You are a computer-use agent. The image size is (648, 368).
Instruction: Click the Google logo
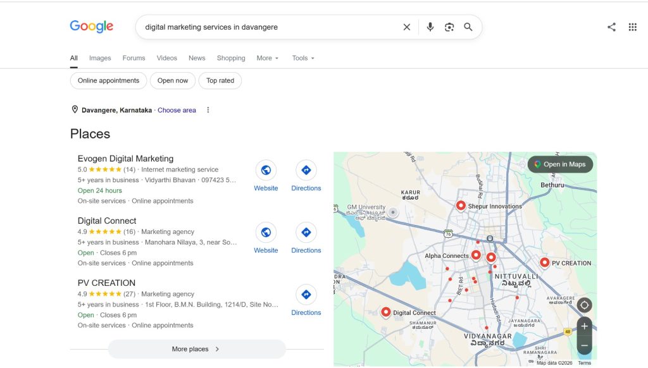tap(91, 27)
